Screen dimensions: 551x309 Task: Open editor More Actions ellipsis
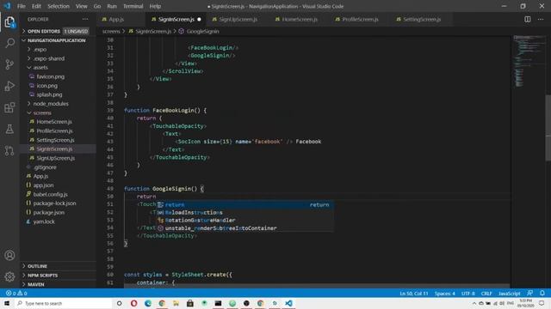[x=541, y=19]
